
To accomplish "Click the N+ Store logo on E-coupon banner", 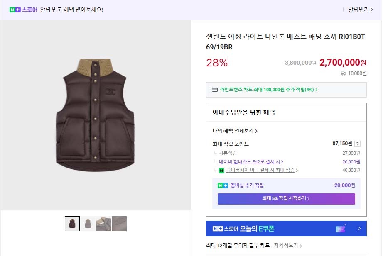I will (x=225, y=229).
